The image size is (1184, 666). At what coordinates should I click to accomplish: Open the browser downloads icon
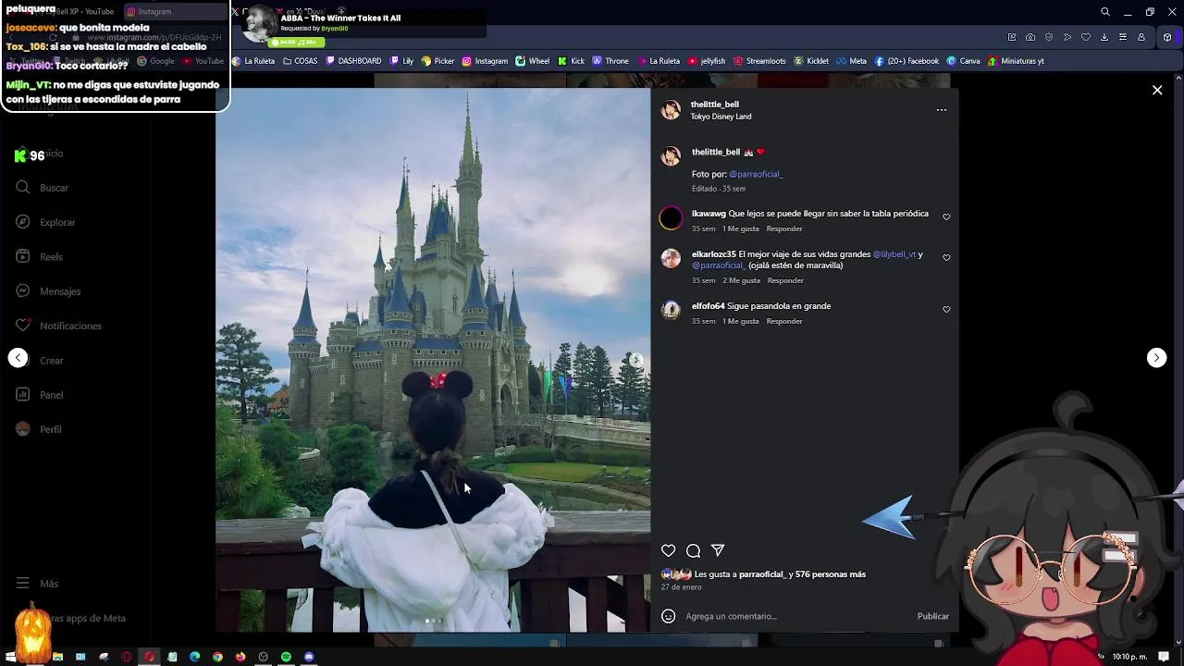coord(1104,37)
